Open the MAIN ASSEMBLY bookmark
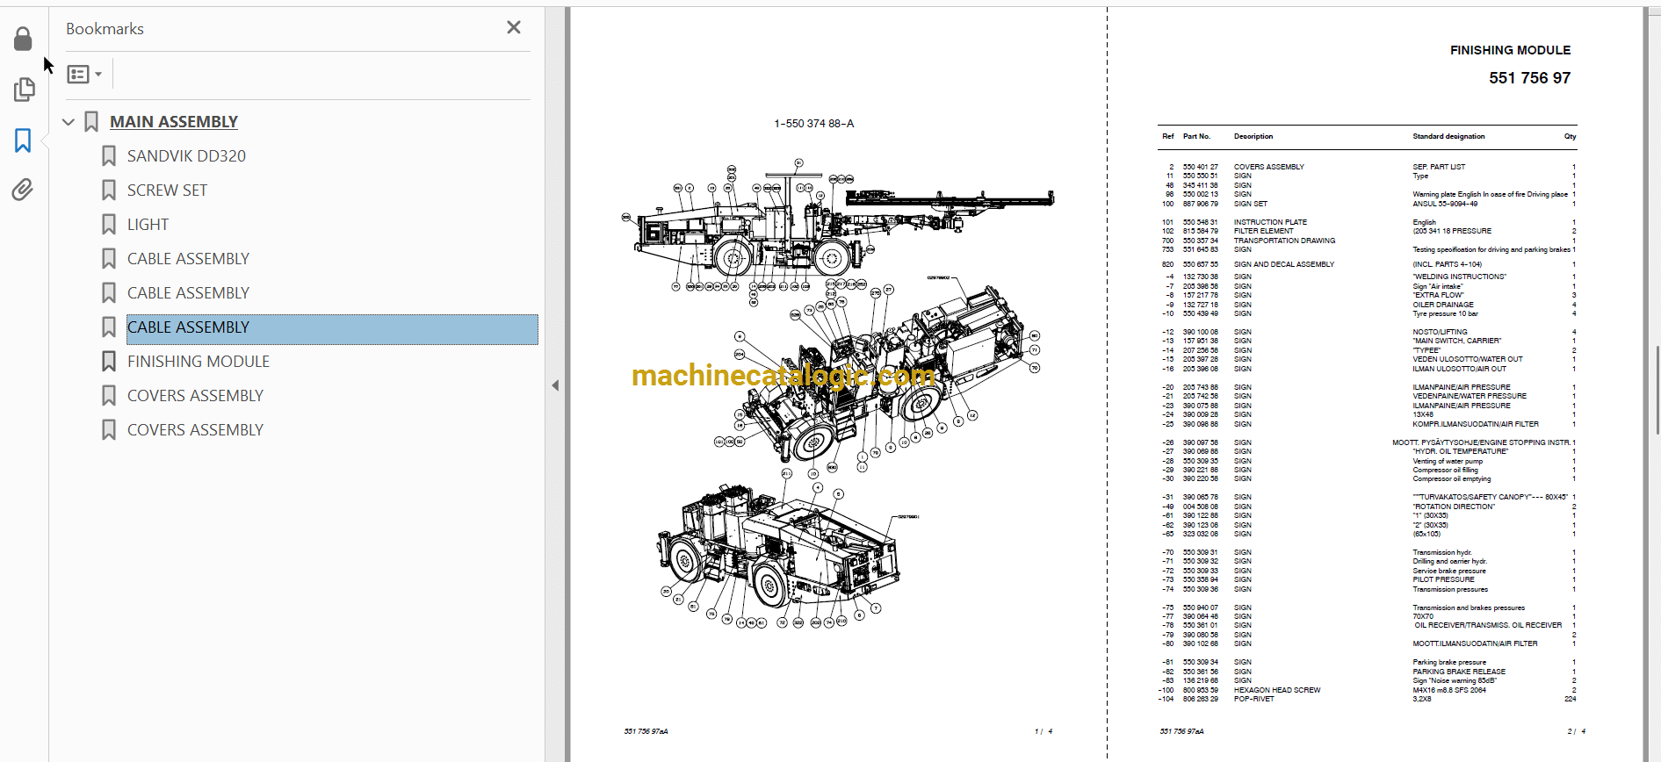The width and height of the screenshot is (1661, 762). click(x=174, y=122)
